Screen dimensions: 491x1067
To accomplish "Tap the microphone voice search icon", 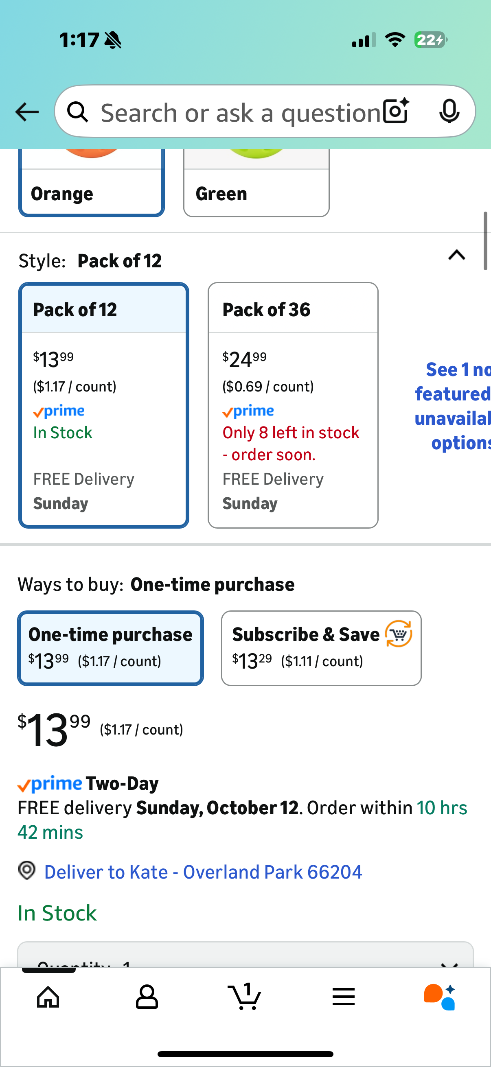I will tap(449, 112).
